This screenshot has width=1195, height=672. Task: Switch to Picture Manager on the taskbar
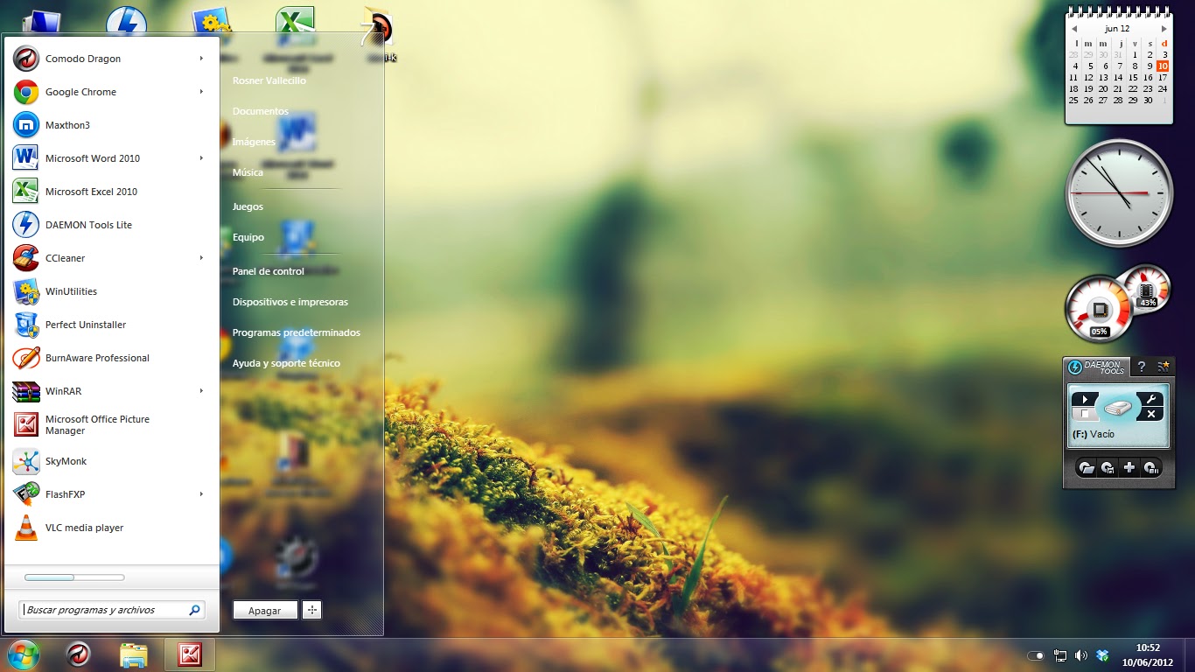[x=190, y=654]
